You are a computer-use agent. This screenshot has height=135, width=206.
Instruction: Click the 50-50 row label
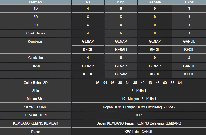tap(36, 66)
